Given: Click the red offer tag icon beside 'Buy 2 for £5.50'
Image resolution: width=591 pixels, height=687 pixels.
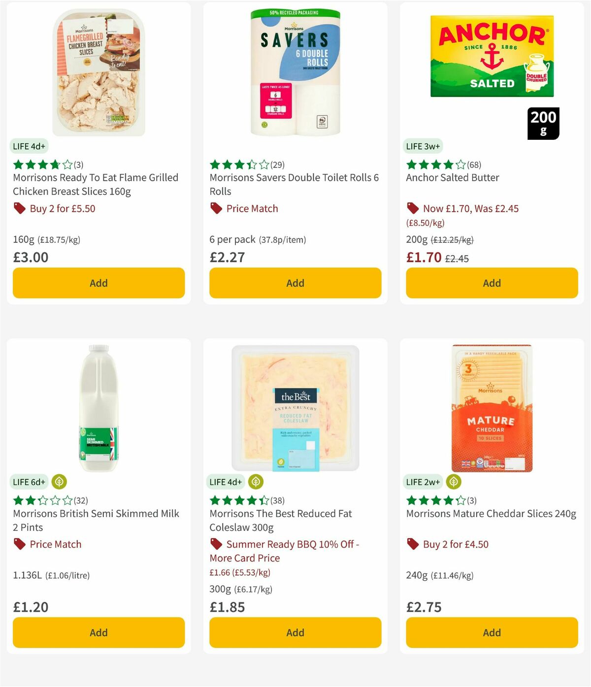Looking at the screenshot, I should point(19,208).
